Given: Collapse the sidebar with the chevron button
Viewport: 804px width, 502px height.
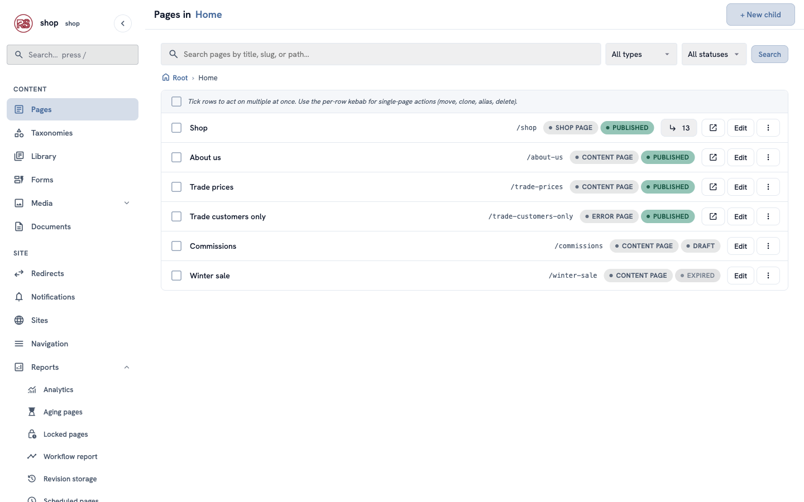Looking at the screenshot, I should pos(123,23).
